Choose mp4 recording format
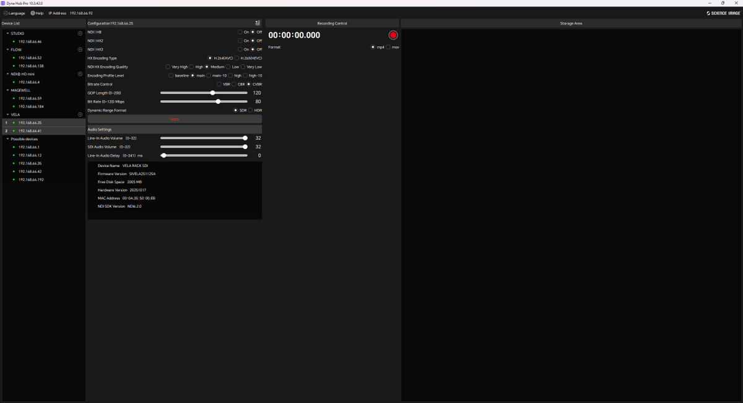Image resolution: width=743 pixels, height=403 pixels. tap(373, 47)
